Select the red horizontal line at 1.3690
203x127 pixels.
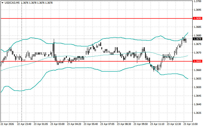tap(97, 18)
